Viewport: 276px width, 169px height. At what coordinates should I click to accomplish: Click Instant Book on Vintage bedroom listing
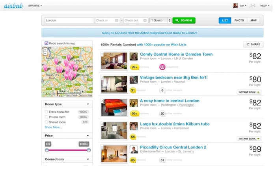[x=249, y=92]
